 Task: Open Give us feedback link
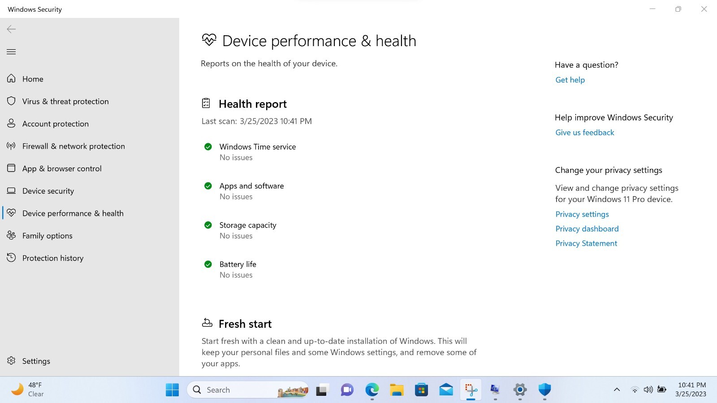pos(585,133)
